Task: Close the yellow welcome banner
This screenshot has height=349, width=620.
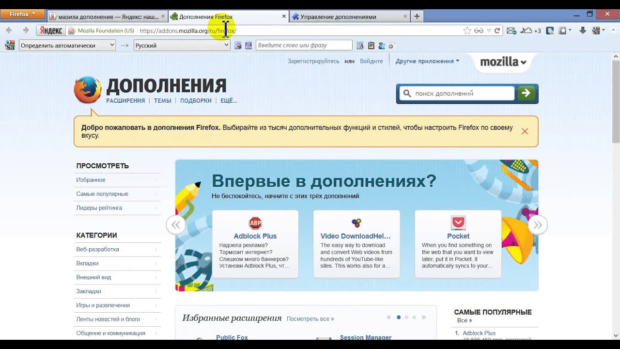Action: (525, 131)
